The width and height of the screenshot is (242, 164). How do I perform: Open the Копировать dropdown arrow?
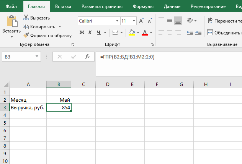tap(60, 27)
